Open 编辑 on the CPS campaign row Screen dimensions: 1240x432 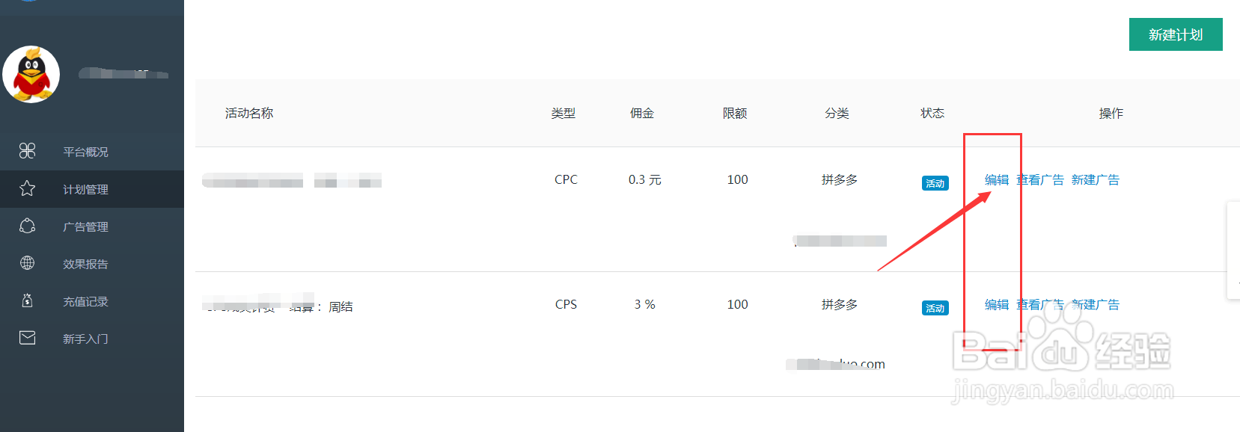[997, 304]
